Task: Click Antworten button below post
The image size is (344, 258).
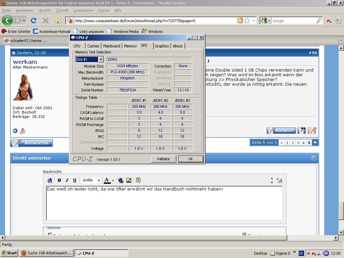Action: click(31, 143)
